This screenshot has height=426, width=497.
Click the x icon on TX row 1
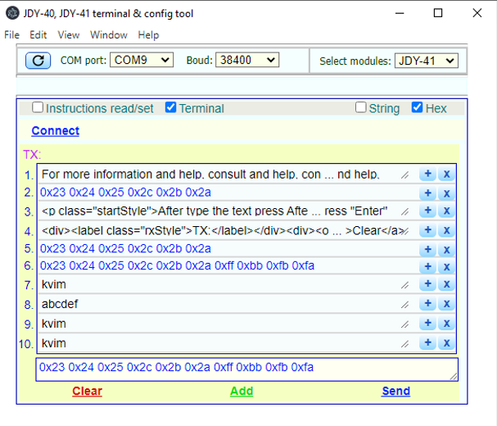tap(446, 174)
